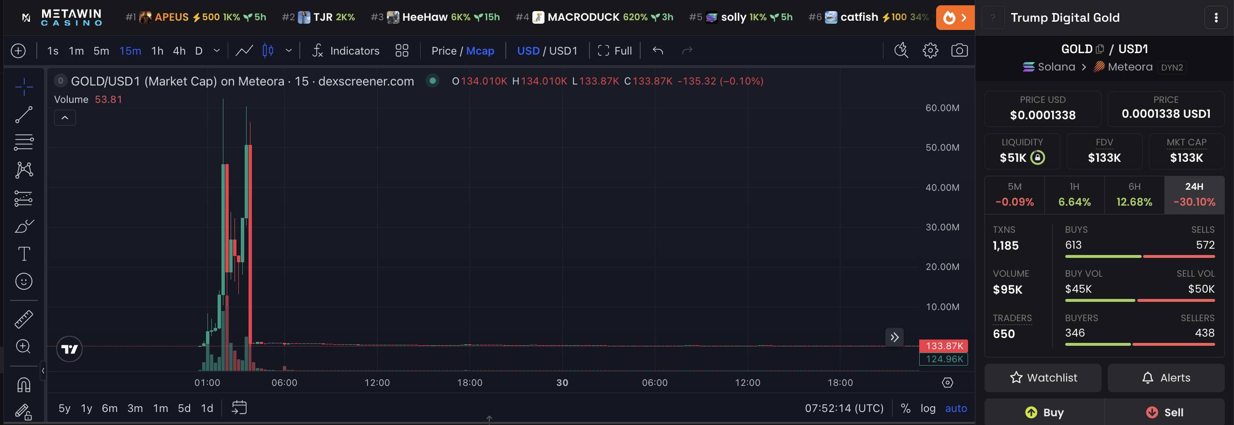This screenshot has width=1234, height=425.
Task: Jump to the latest bar
Action: (895, 337)
